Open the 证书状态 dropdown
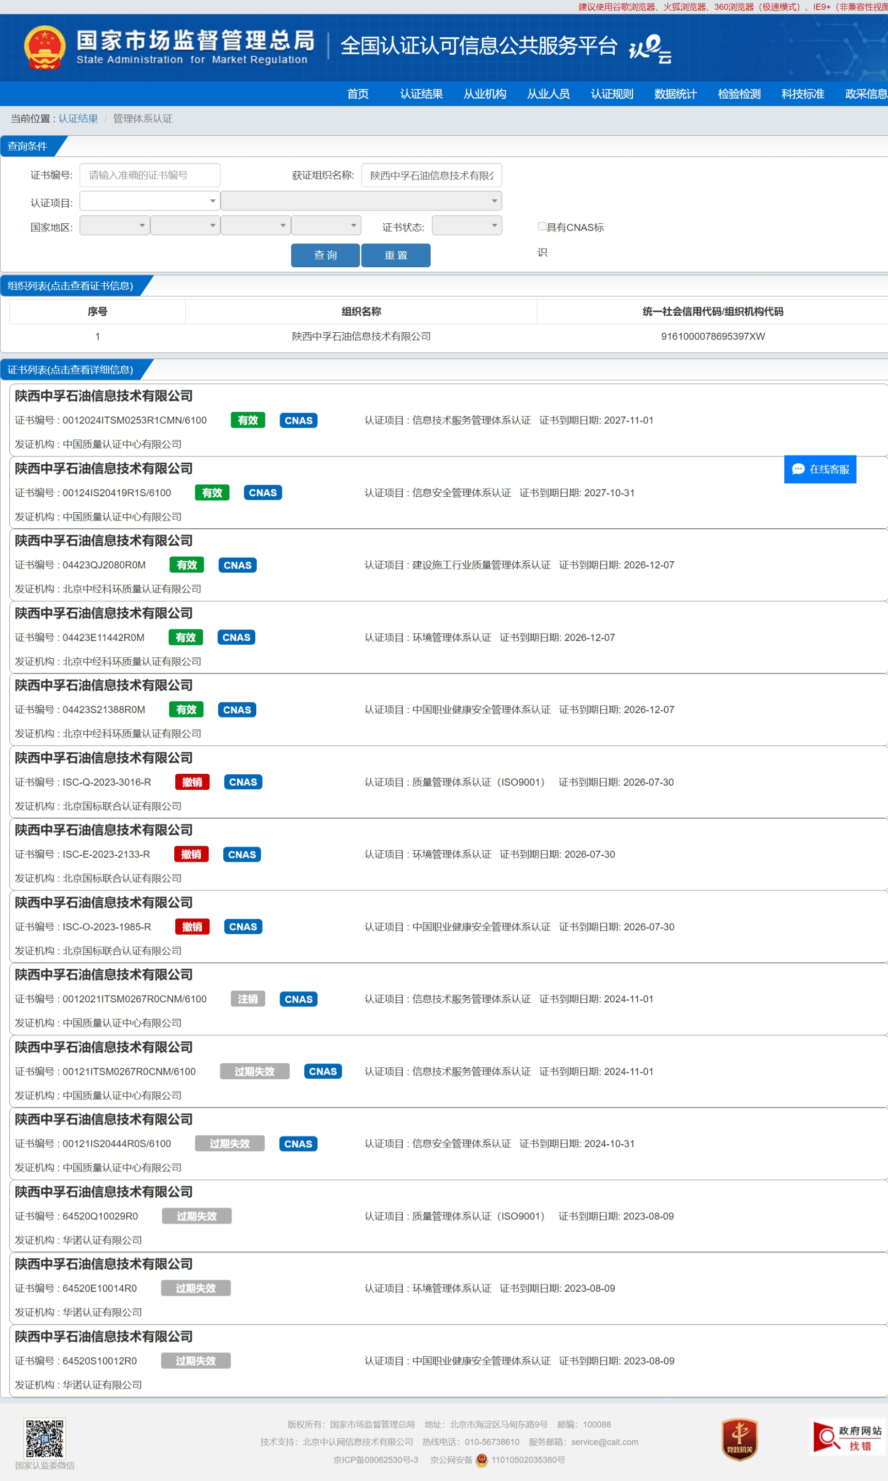This screenshot has height=1481, width=888. [467, 225]
